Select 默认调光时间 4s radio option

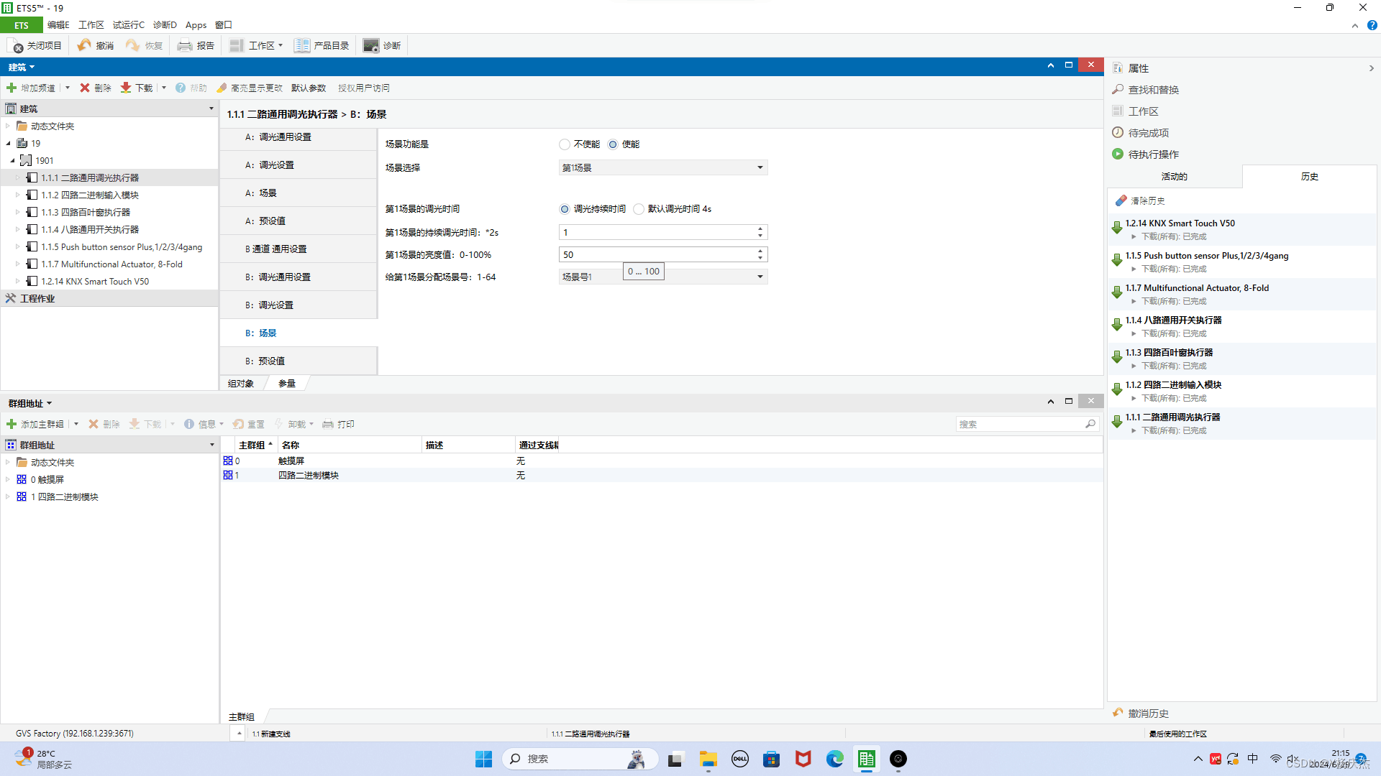pos(639,209)
